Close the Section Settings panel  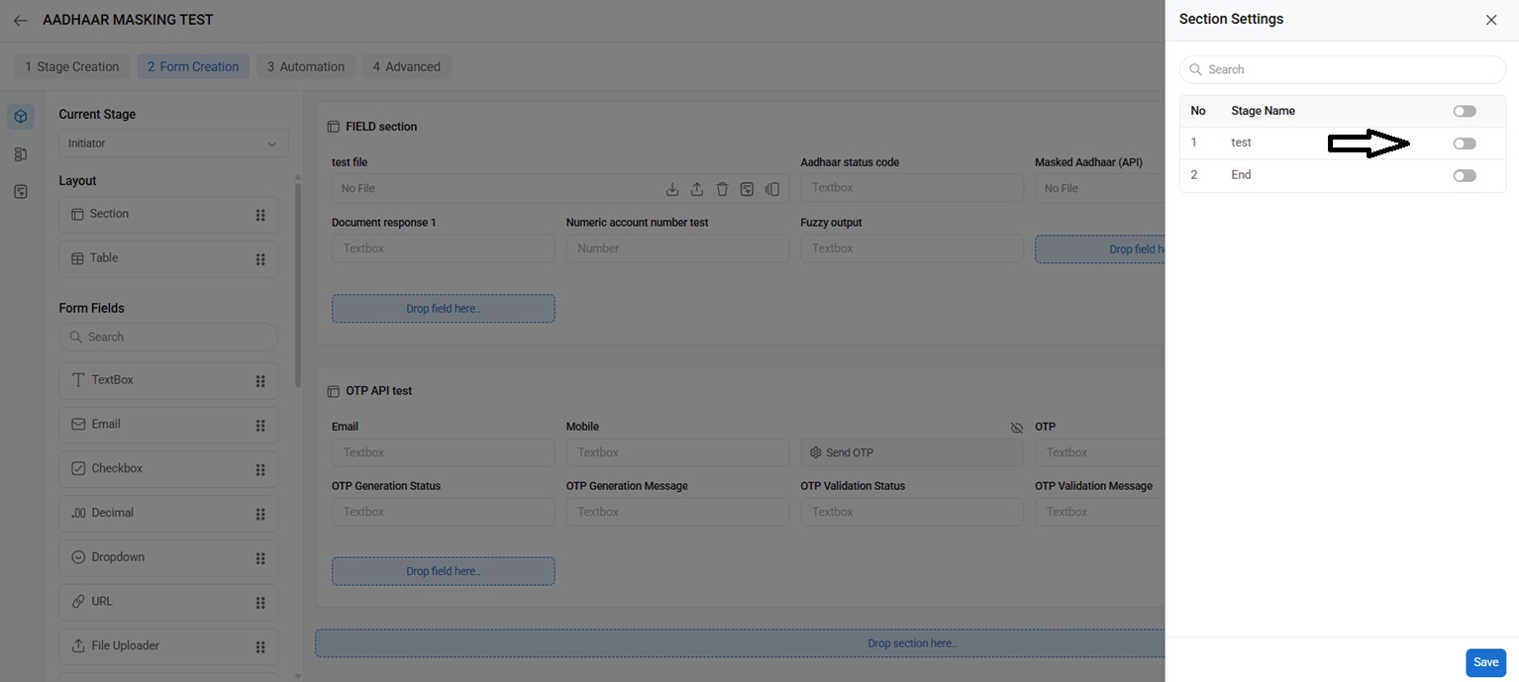point(1490,20)
